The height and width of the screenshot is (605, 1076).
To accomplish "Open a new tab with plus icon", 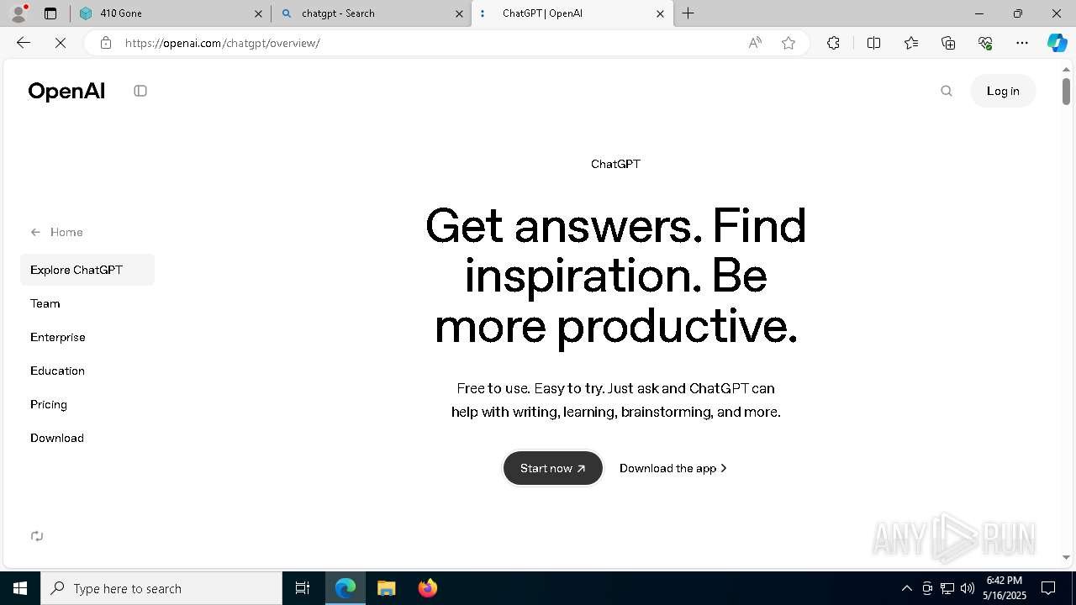I will [688, 13].
